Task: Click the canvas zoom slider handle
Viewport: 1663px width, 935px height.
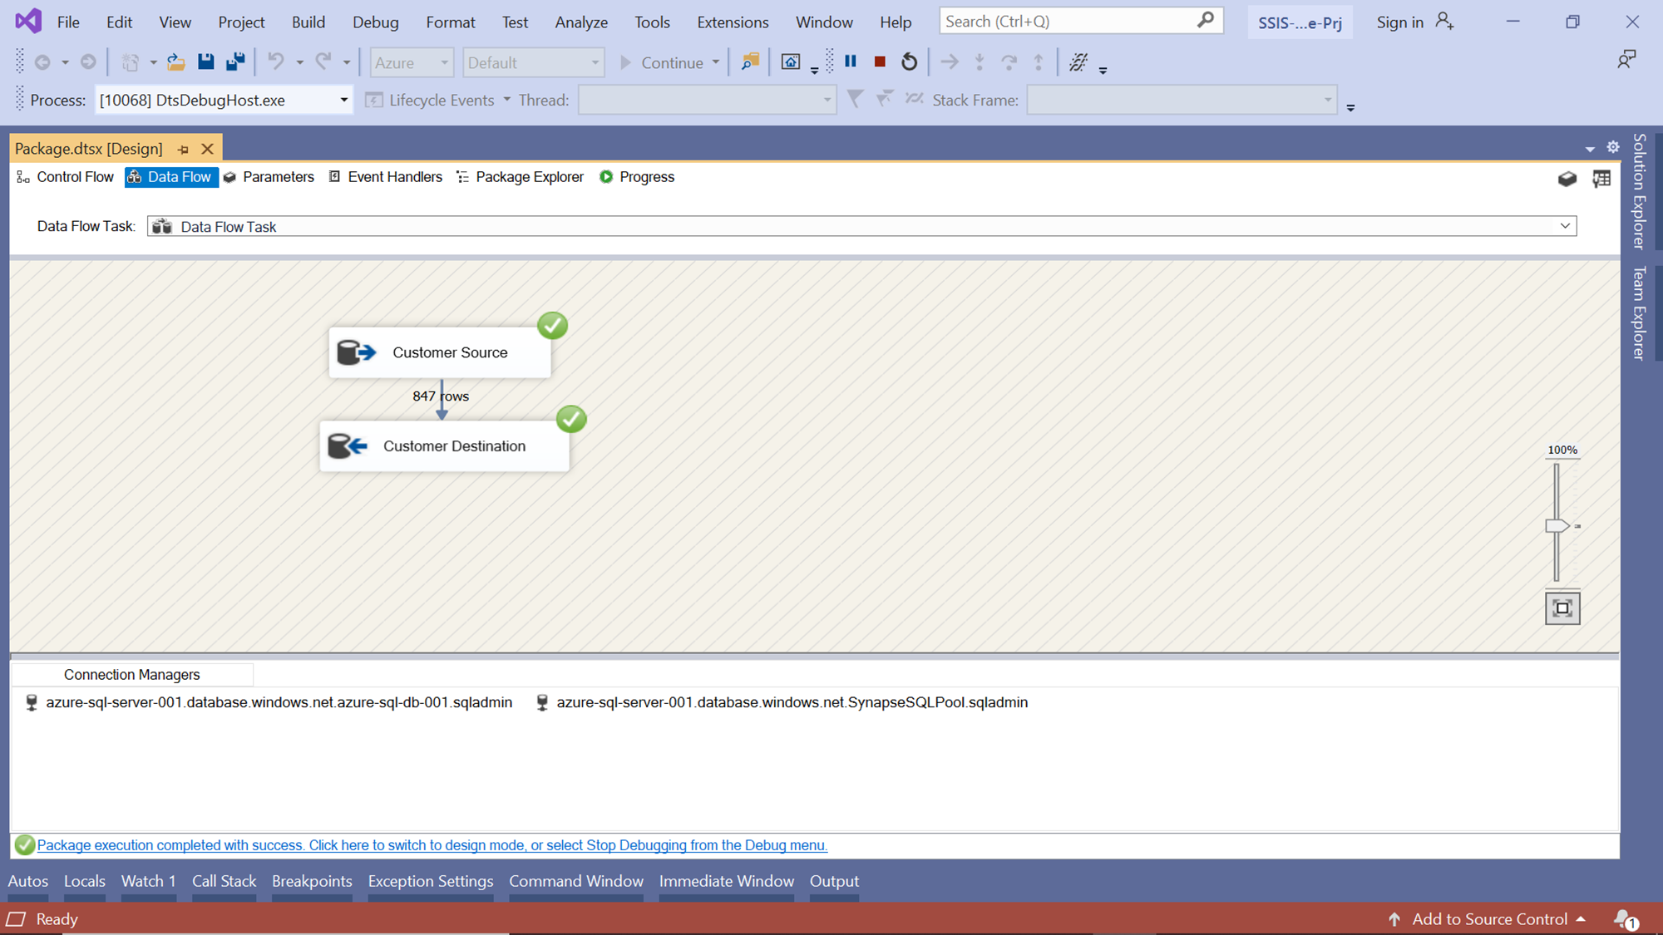Action: coord(1557,526)
